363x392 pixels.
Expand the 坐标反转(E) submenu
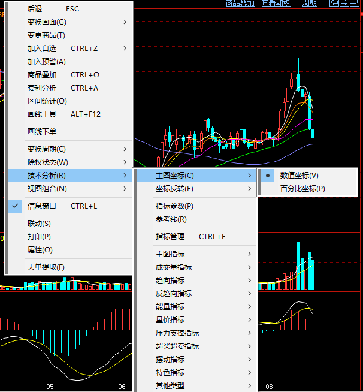(x=174, y=189)
